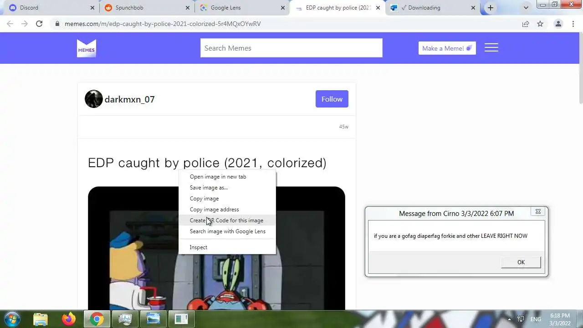Click the Follow button
583x328 pixels.
pos(332,99)
